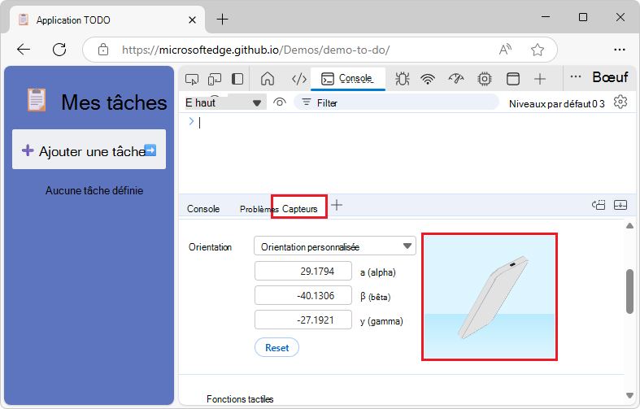Click the Mes tâches heading
Viewport: 640px width, 409px height.
coord(114,102)
